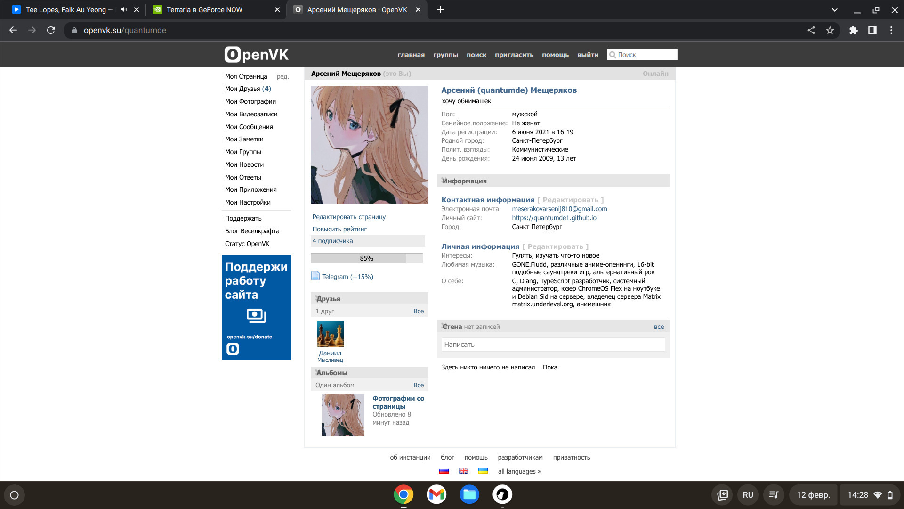
Task: Click the Написать wall post field
Action: (553, 345)
